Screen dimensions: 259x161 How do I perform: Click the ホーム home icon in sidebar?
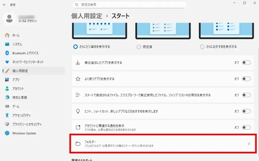pos(7,35)
